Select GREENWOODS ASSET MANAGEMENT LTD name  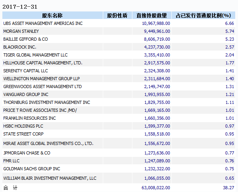coord(43,87)
